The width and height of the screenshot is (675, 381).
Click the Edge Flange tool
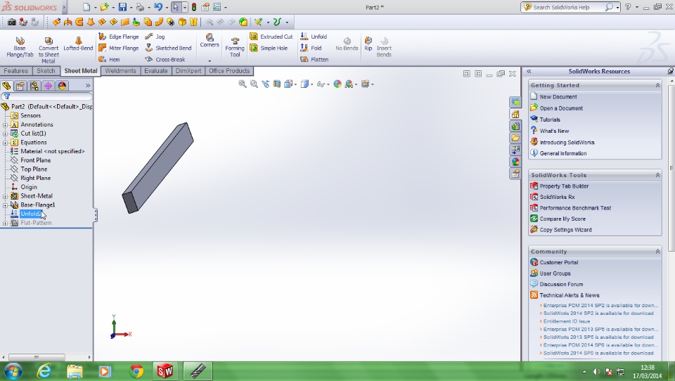118,37
